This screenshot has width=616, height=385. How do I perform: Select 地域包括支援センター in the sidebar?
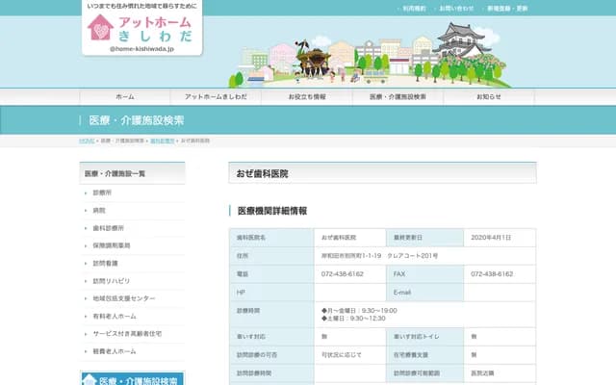pyautogui.click(x=123, y=298)
